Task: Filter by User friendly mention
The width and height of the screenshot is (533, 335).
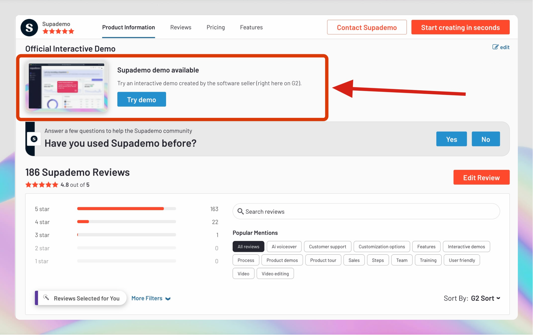Action: (462, 260)
